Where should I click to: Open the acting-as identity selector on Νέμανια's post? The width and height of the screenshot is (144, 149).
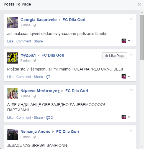pyautogui.click(x=126, y=117)
